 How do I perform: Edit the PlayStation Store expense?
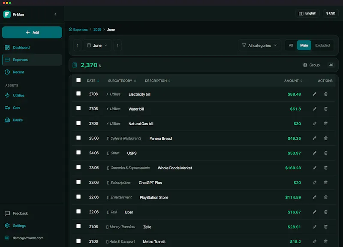(x=314, y=197)
